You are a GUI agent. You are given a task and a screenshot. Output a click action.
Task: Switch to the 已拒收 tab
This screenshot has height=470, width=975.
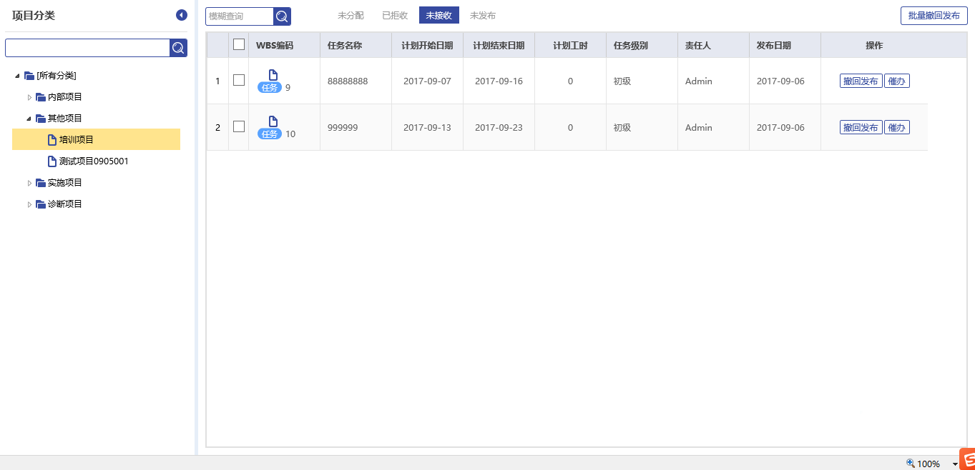pyautogui.click(x=395, y=16)
